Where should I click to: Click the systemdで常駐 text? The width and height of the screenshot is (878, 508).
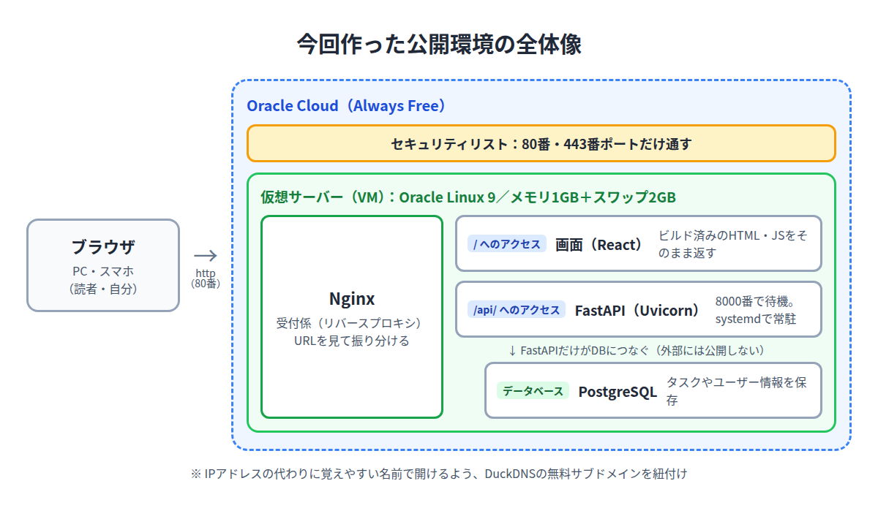coord(755,319)
